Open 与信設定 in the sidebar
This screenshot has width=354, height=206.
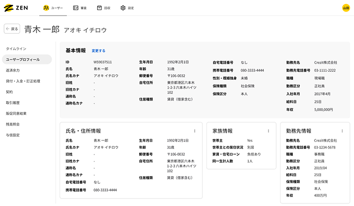tap(13, 135)
